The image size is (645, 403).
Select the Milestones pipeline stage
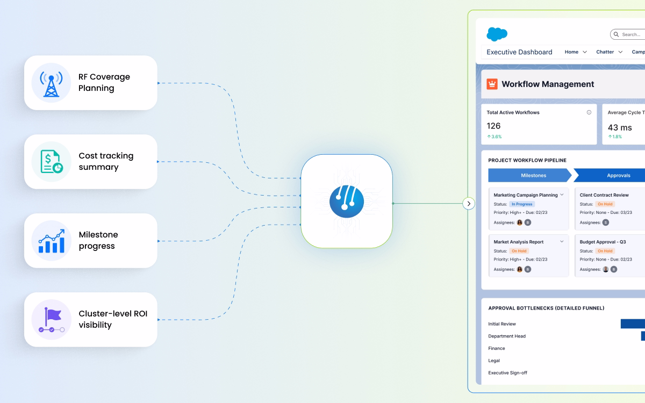tap(529, 176)
